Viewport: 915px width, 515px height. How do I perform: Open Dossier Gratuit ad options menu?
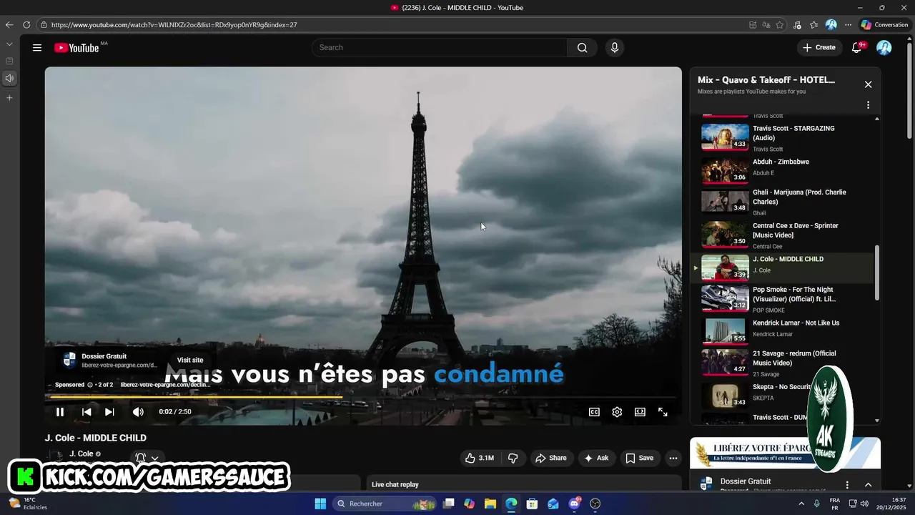pos(847,485)
